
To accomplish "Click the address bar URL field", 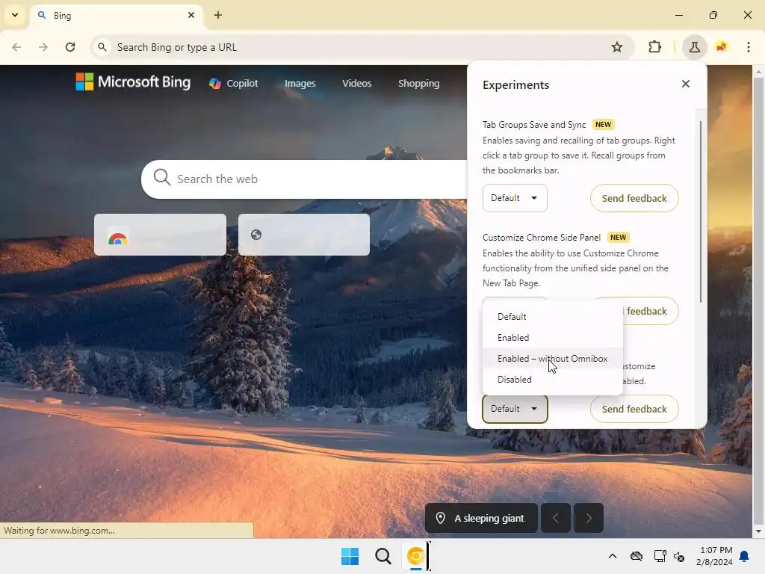I will (x=361, y=47).
